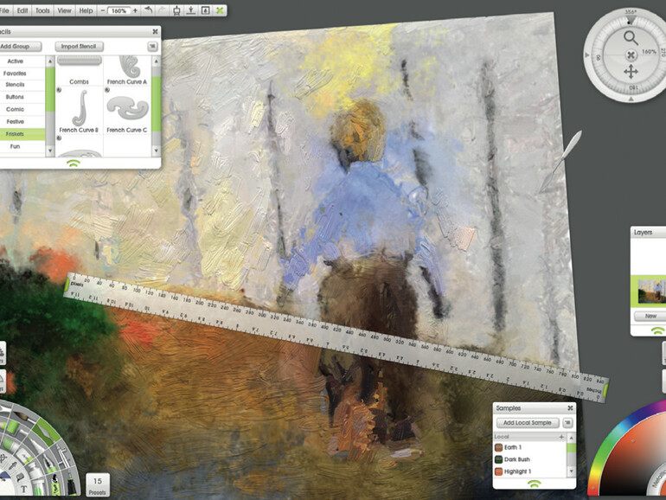Select the Dark Bush color sample
The image size is (666, 500).
pyautogui.click(x=529, y=459)
